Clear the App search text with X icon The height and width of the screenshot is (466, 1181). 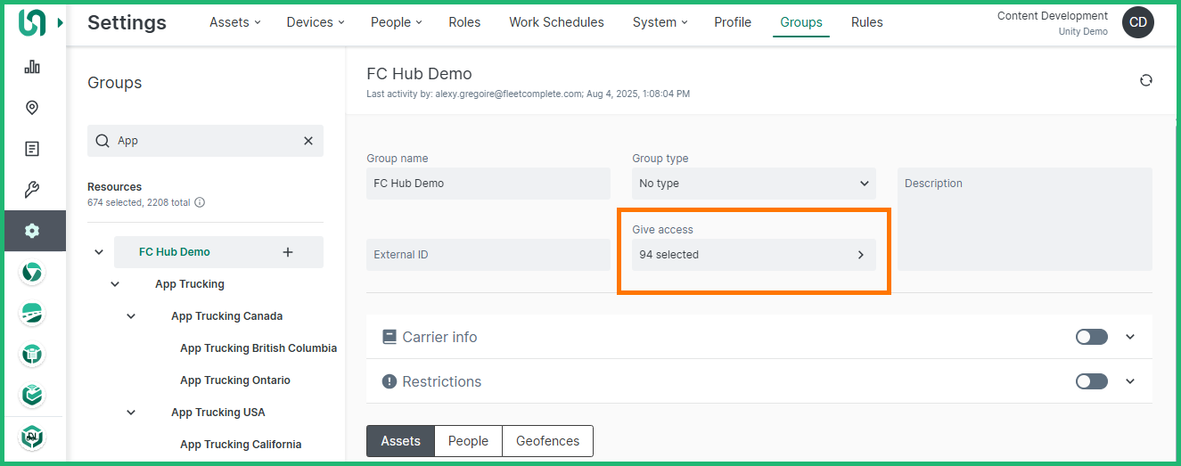(308, 141)
